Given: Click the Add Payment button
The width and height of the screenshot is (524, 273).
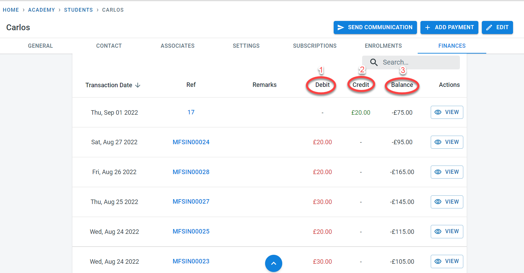Looking at the screenshot, I should pyautogui.click(x=449, y=27).
